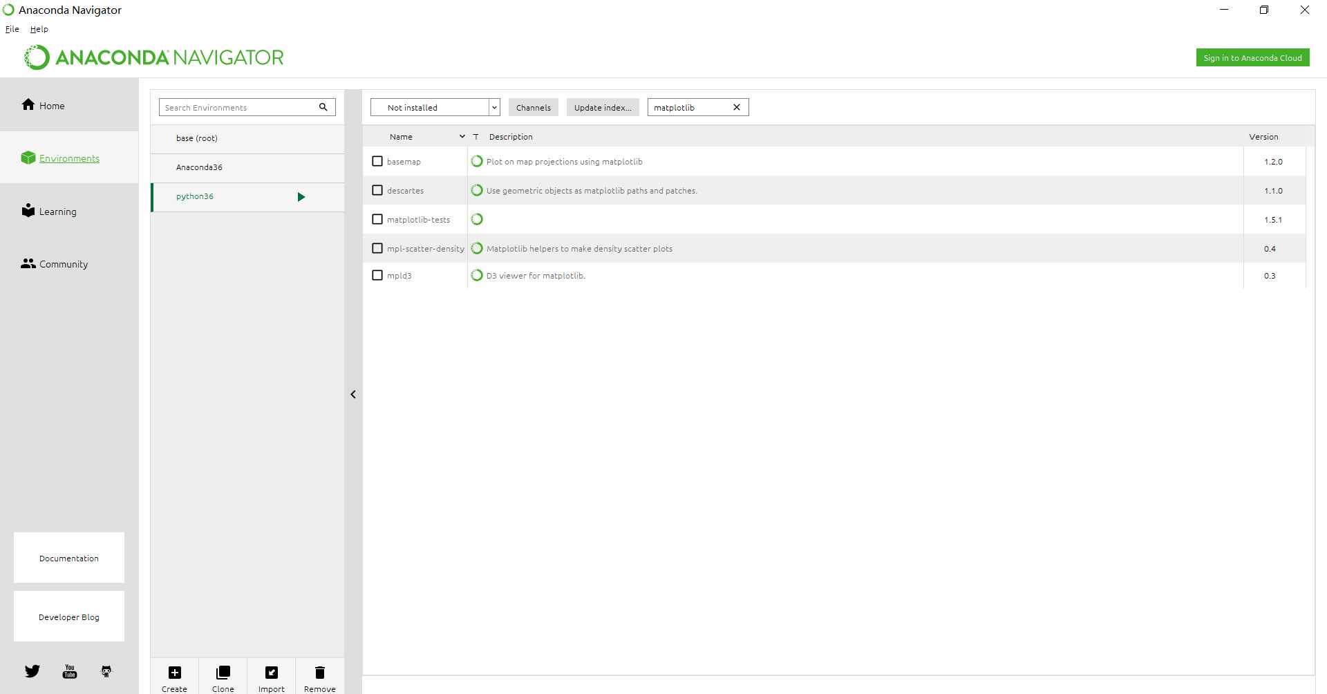1327x694 pixels.
Task: Remove the selected environment
Action: point(320,678)
